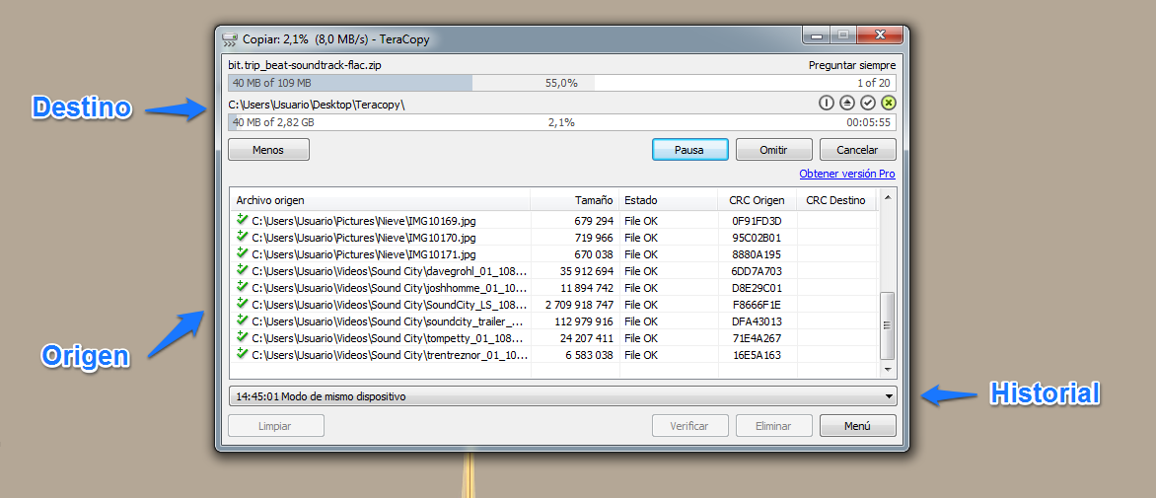Screen dimensions: 1156x498
Task: Click the CRC value DFA43013
Action: point(758,321)
